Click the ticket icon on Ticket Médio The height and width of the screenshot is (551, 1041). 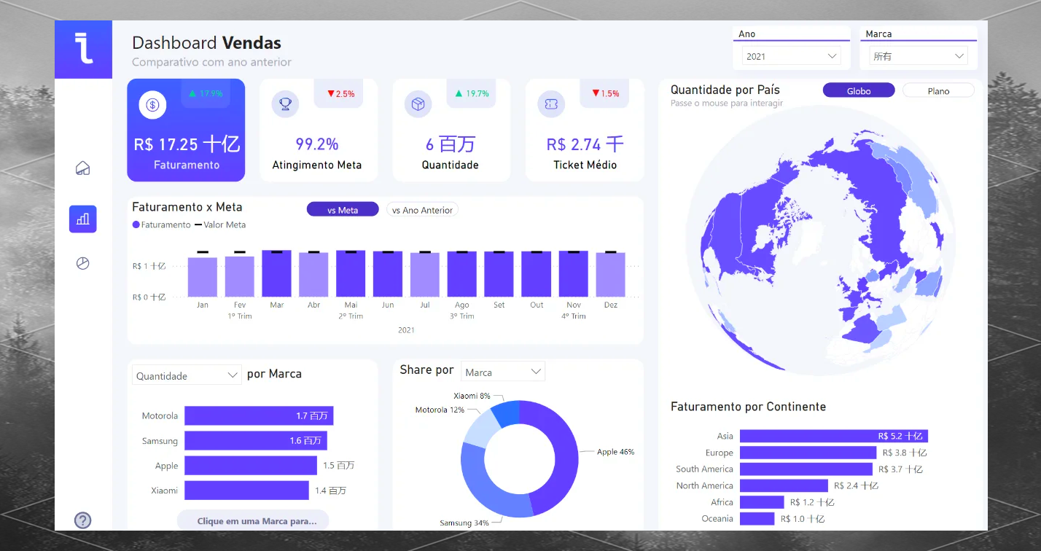(551, 104)
